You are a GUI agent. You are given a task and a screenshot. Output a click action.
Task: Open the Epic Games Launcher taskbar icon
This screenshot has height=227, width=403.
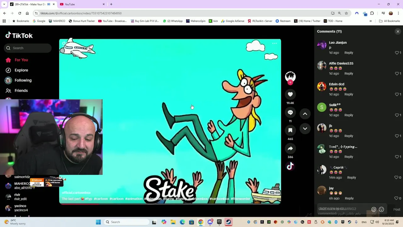tap(219, 222)
